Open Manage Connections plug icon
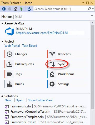Image resolution: width=95 pixels, height=125 pixels. [x=21, y=9]
